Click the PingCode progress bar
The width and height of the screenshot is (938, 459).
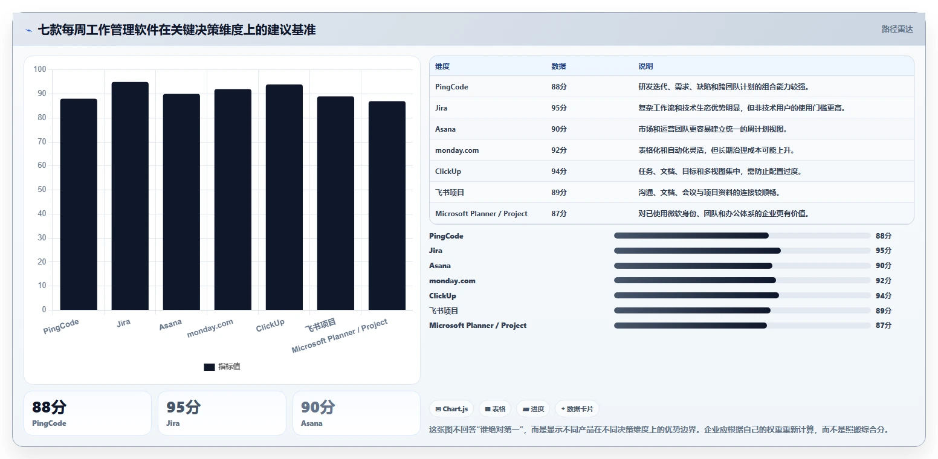(x=742, y=236)
